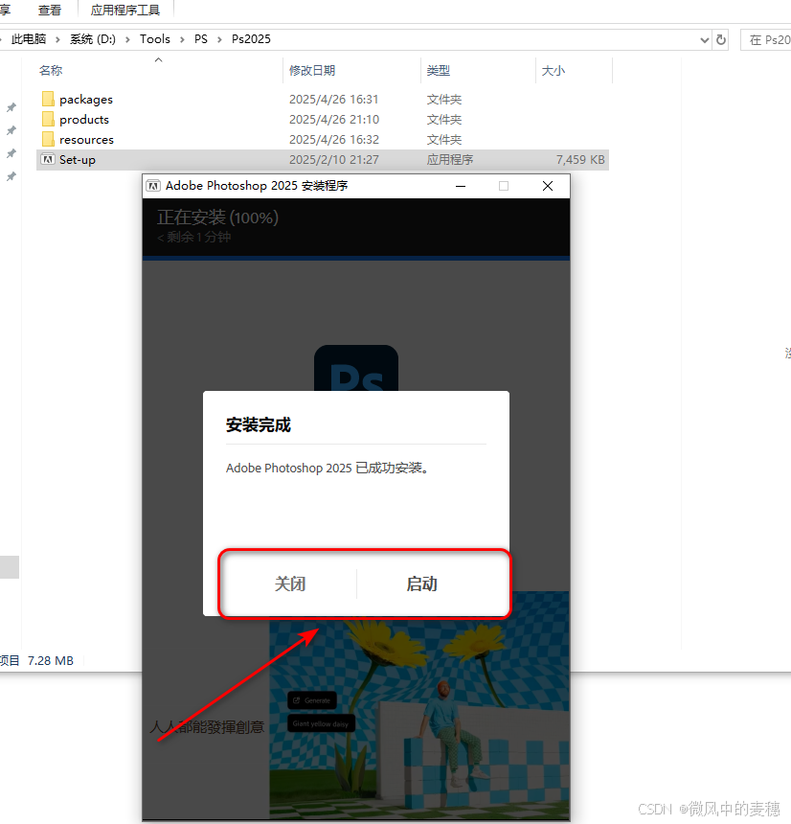Image resolution: width=791 pixels, height=824 pixels.
Task: Select the Set-up application icon
Action: pyautogui.click(x=48, y=159)
